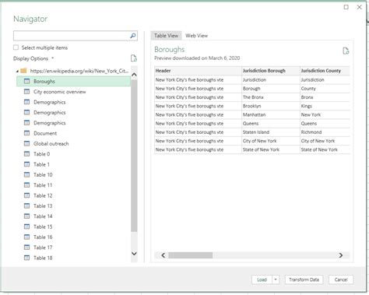Collapse the Wikipedia URL tree node
The height and width of the screenshot is (295, 369).
pyautogui.click(x=17, y=71)
